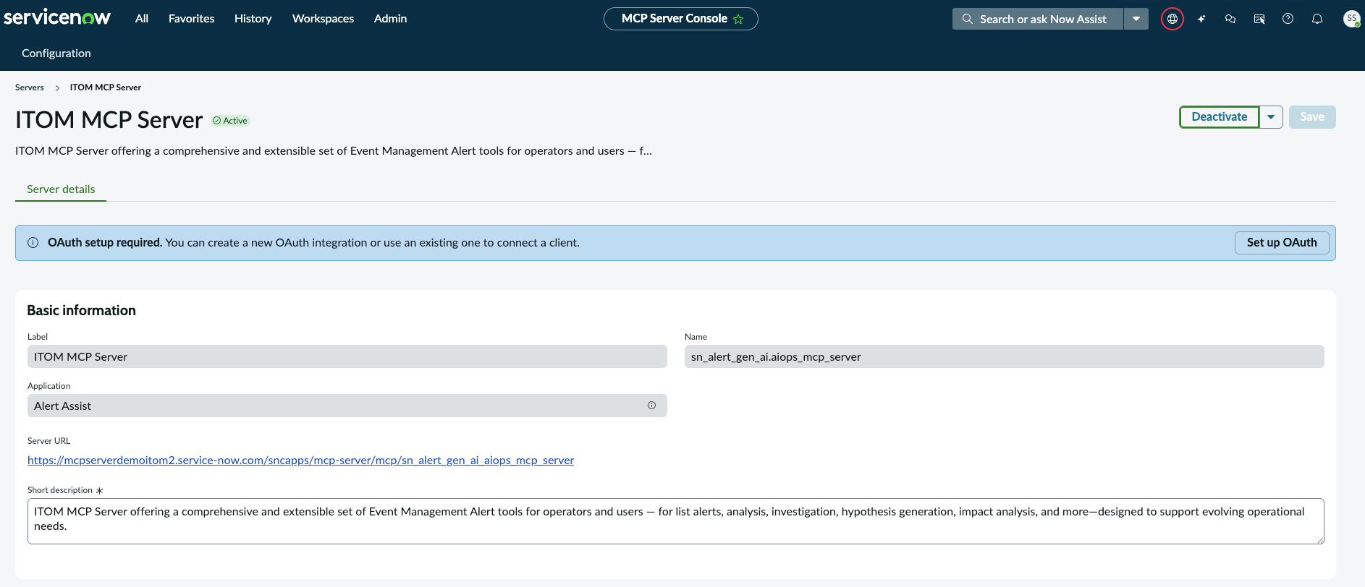
Task: Click the OAuth setup required message text
Action: tap(313, 243)
